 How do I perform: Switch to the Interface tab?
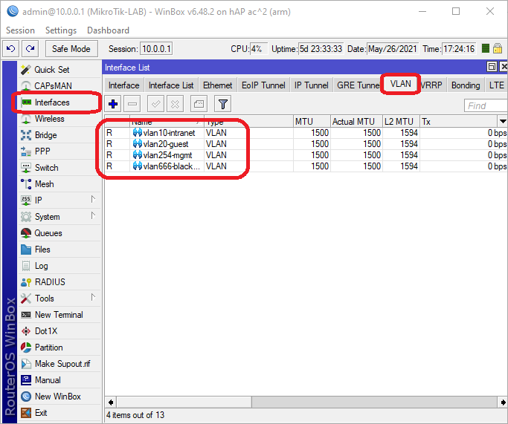click(x=123, y=85)
